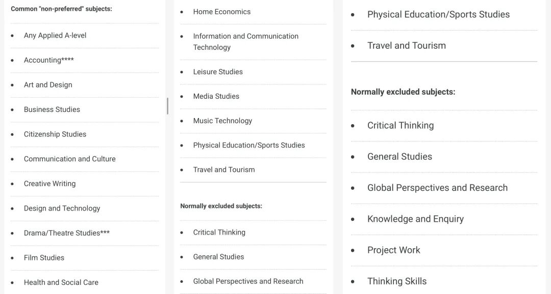Click Communication and Culture text
The width and height of the screenshot is (551, 294).
pos(69,159)
